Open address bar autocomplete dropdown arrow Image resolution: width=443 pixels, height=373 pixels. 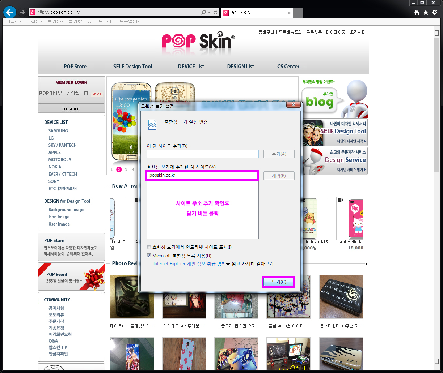tap(209, 13)
